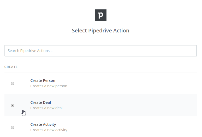The width and height of the screenshot is (202, 137).
Task: Click the "Creates a new activity." description
Action: tap(49, 130)
